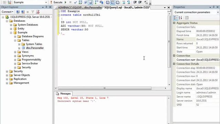This screenshot has width=220, height=124.
Task: Click the editor vertical scrollbar thumb
Action: pos(169,41)
